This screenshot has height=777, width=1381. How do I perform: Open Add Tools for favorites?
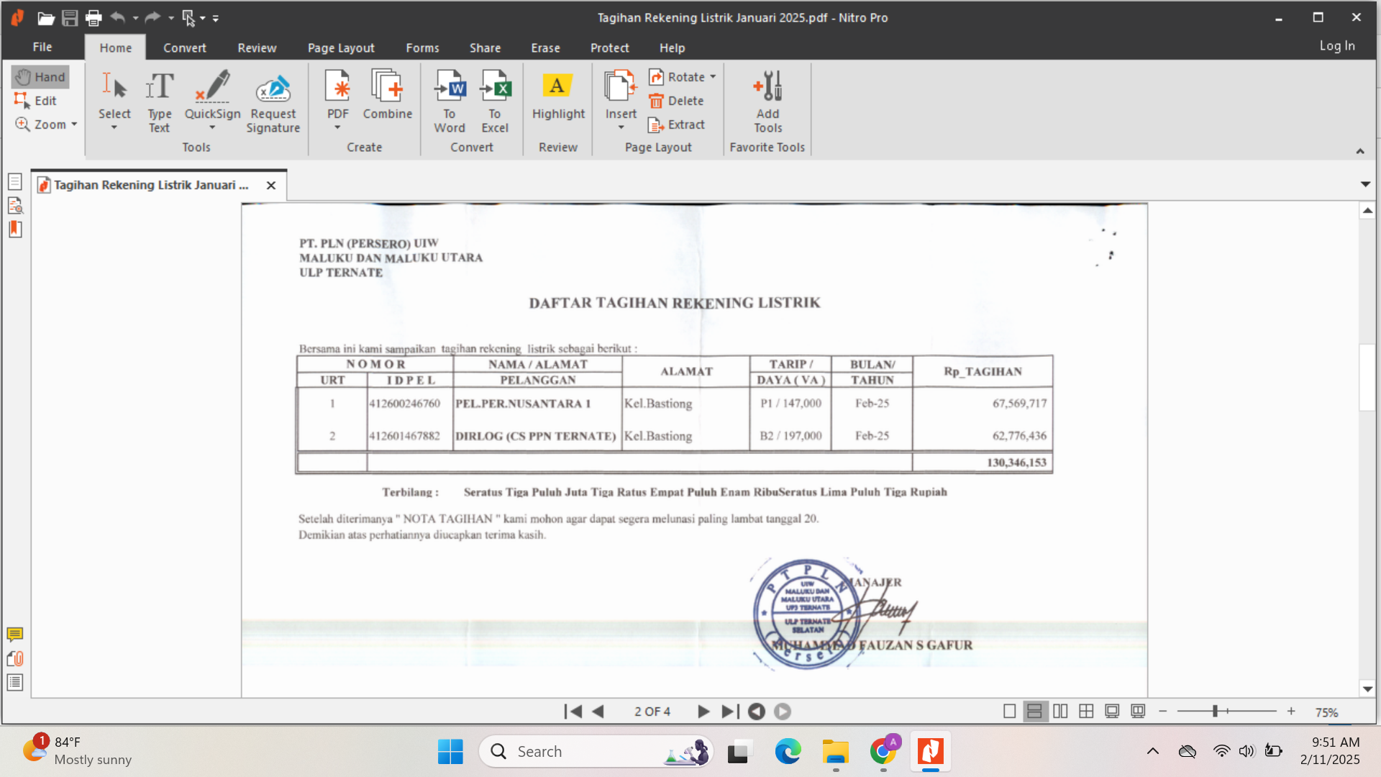767,101
